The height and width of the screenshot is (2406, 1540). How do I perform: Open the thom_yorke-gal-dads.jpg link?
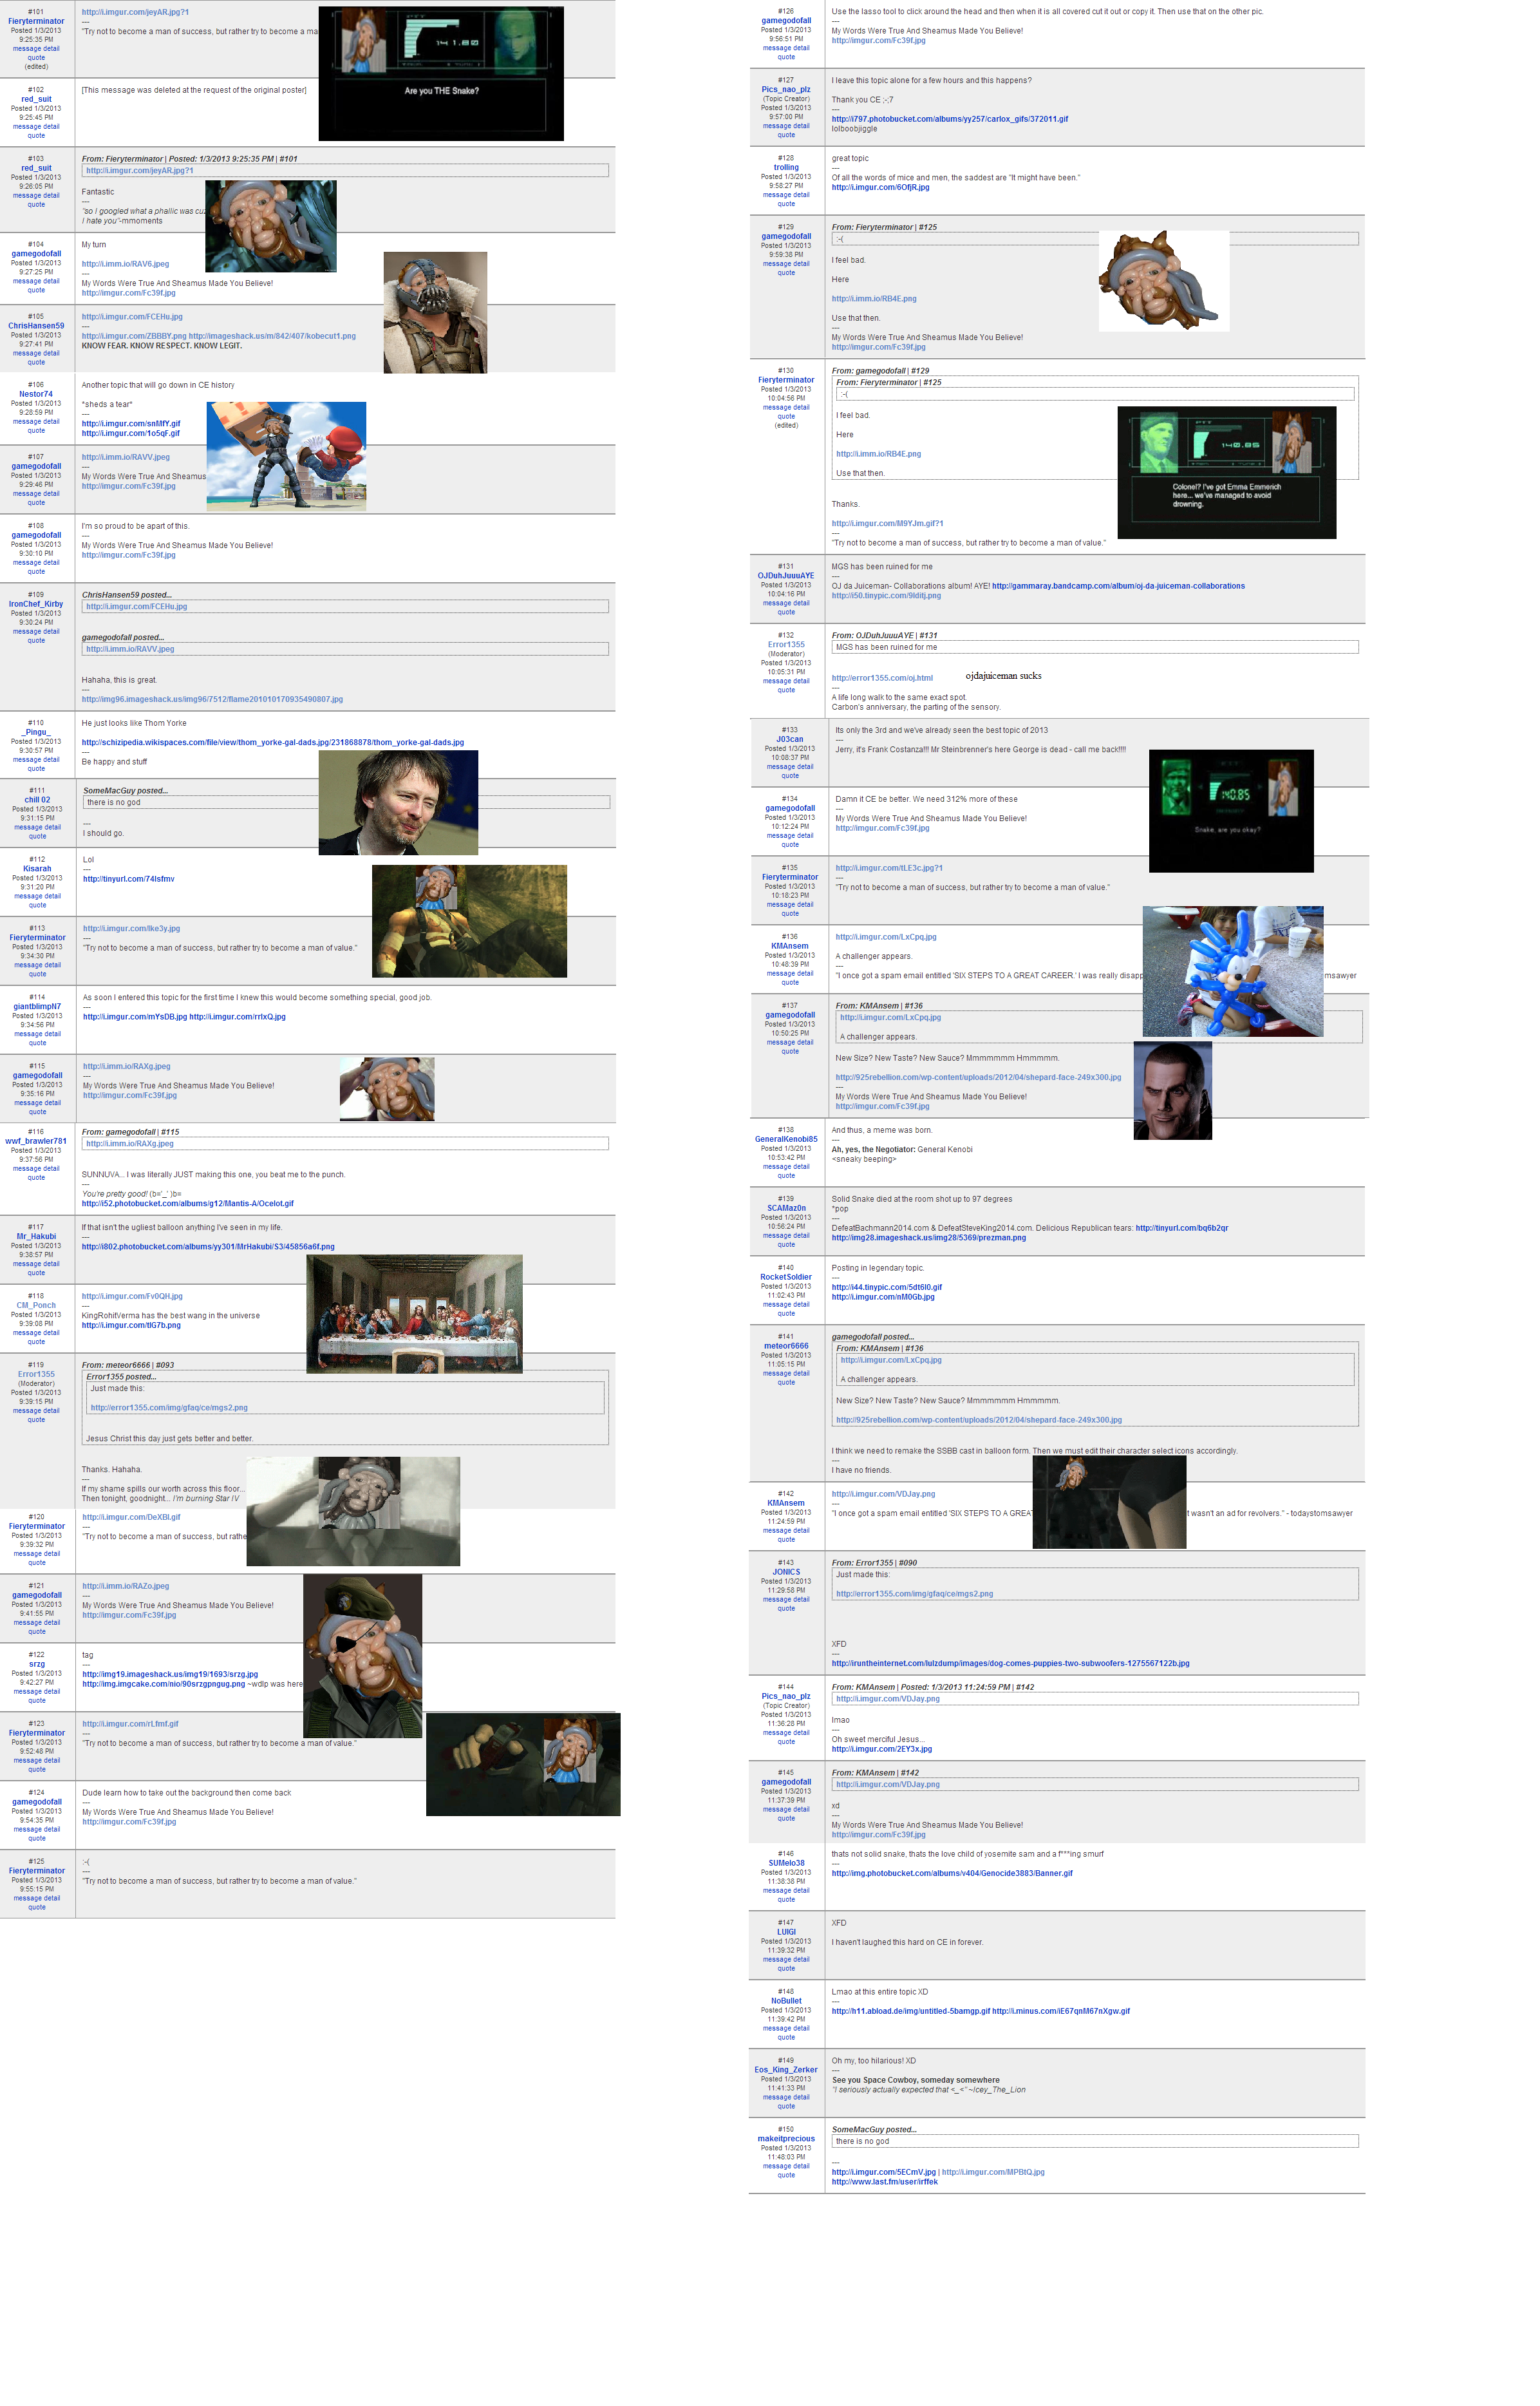tap(273, 743)
